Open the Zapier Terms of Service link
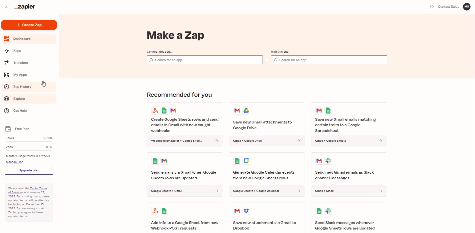Screen dimensions: 475x233 [38, 189]
